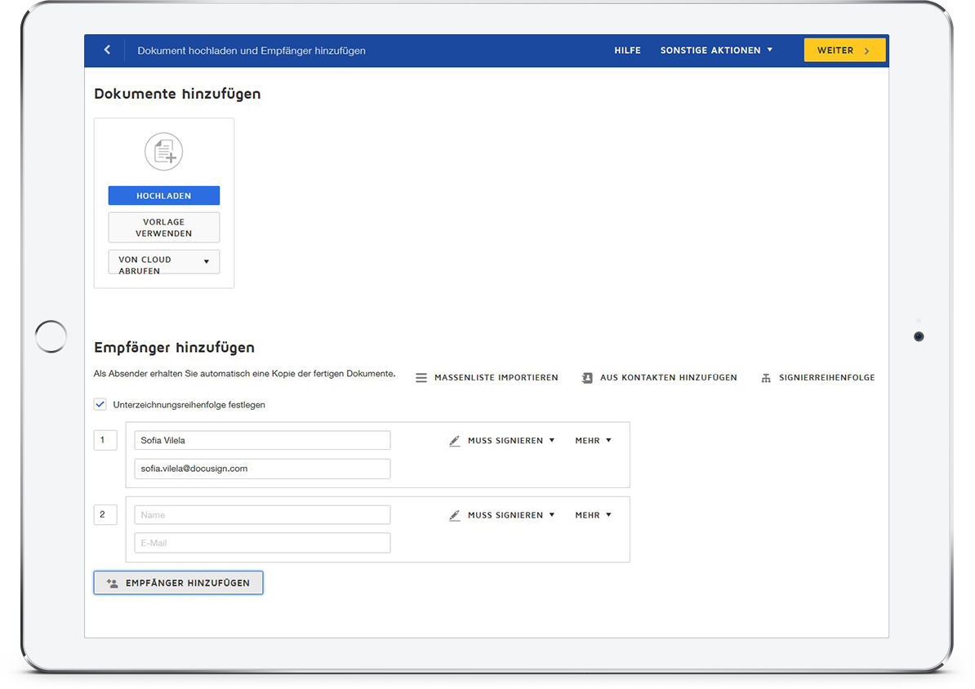Image resolution: width=975 pixels, height=689 pixels.
Task: Click the Aus Kontakten hinzufügen contact icon
Action: coord(587,378)
